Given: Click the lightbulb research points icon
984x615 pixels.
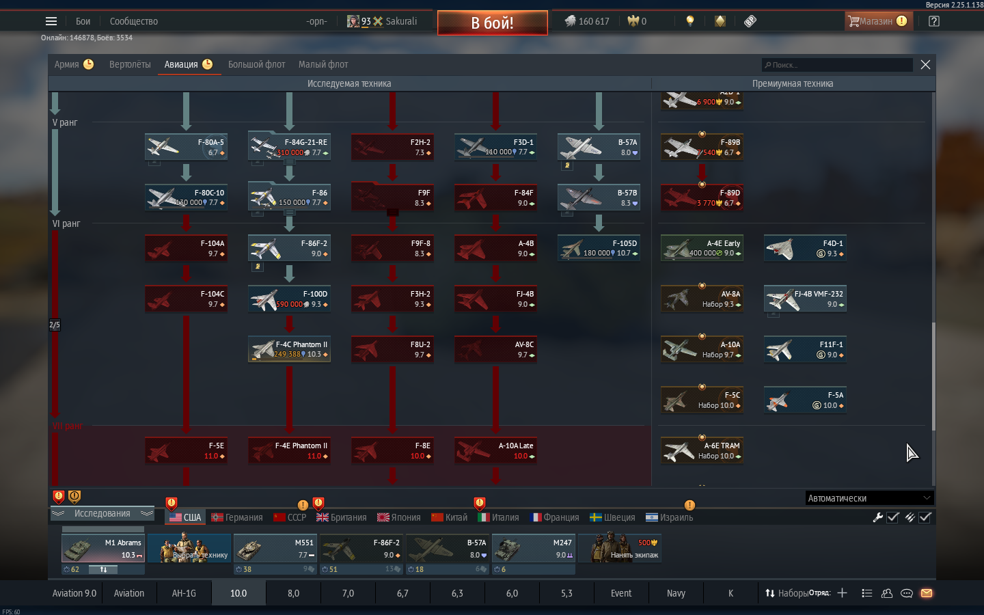Looking at the screenshot, I should tap(690, 21).
